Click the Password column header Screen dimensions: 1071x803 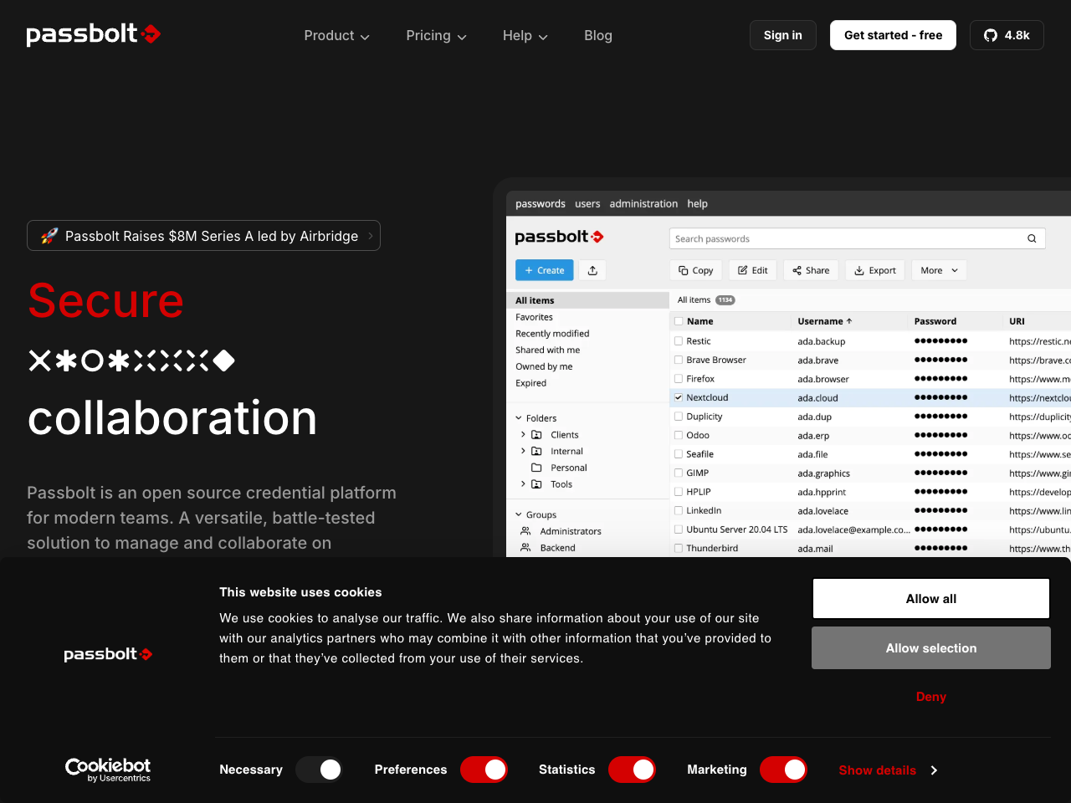point(935,321)
